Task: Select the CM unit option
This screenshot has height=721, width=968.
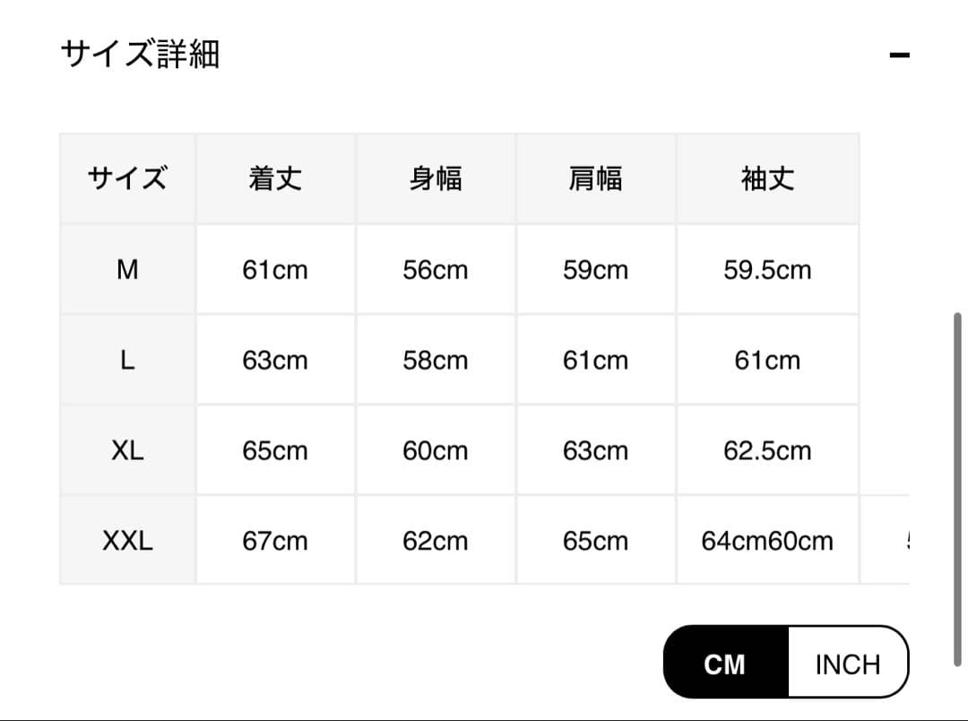Action: [725, 664]
